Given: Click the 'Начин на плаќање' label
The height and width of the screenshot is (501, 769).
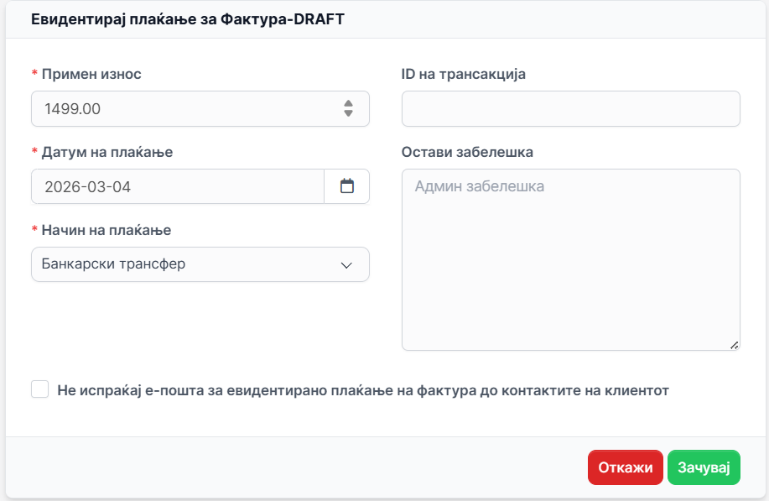Looking at the screenshot, I should [x=106, y=230].
